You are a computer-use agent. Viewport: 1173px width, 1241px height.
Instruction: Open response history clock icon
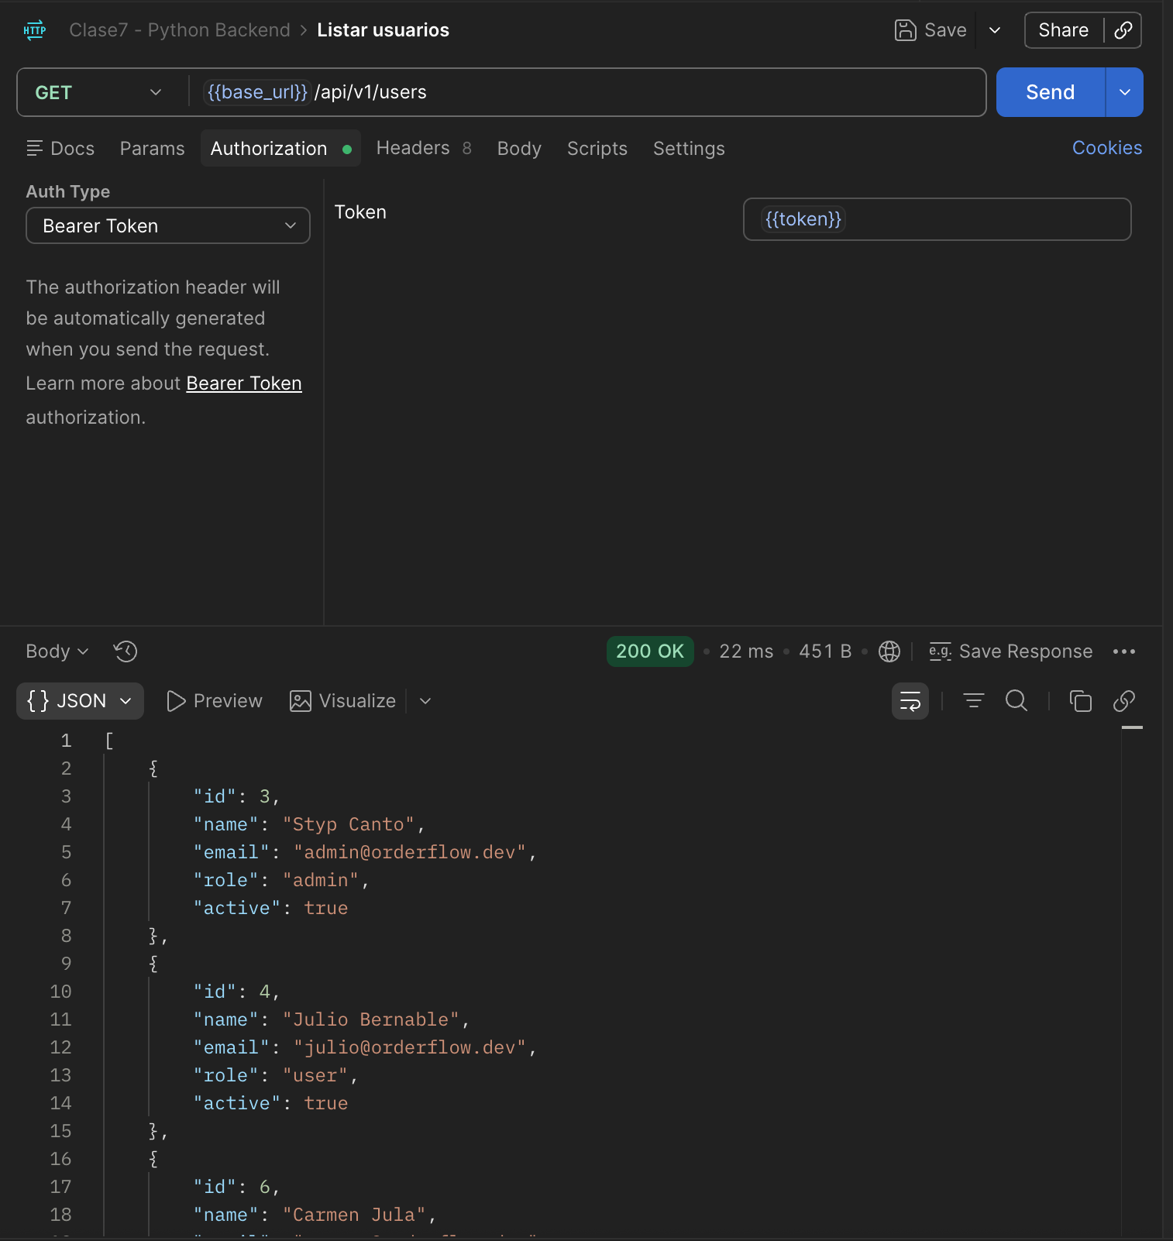click(126, 651)
